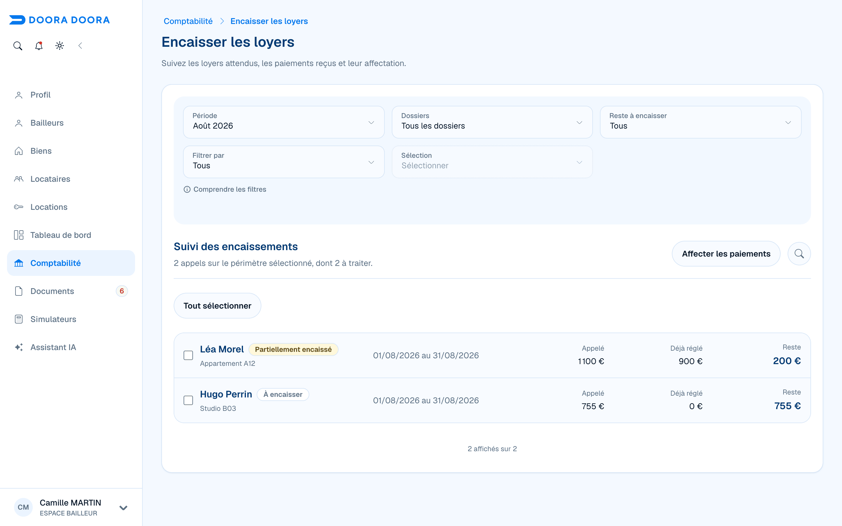This screenshot has height=526, width=842.
Task: Open the Filtrer par dropdown
Action: tap(284, 162)
